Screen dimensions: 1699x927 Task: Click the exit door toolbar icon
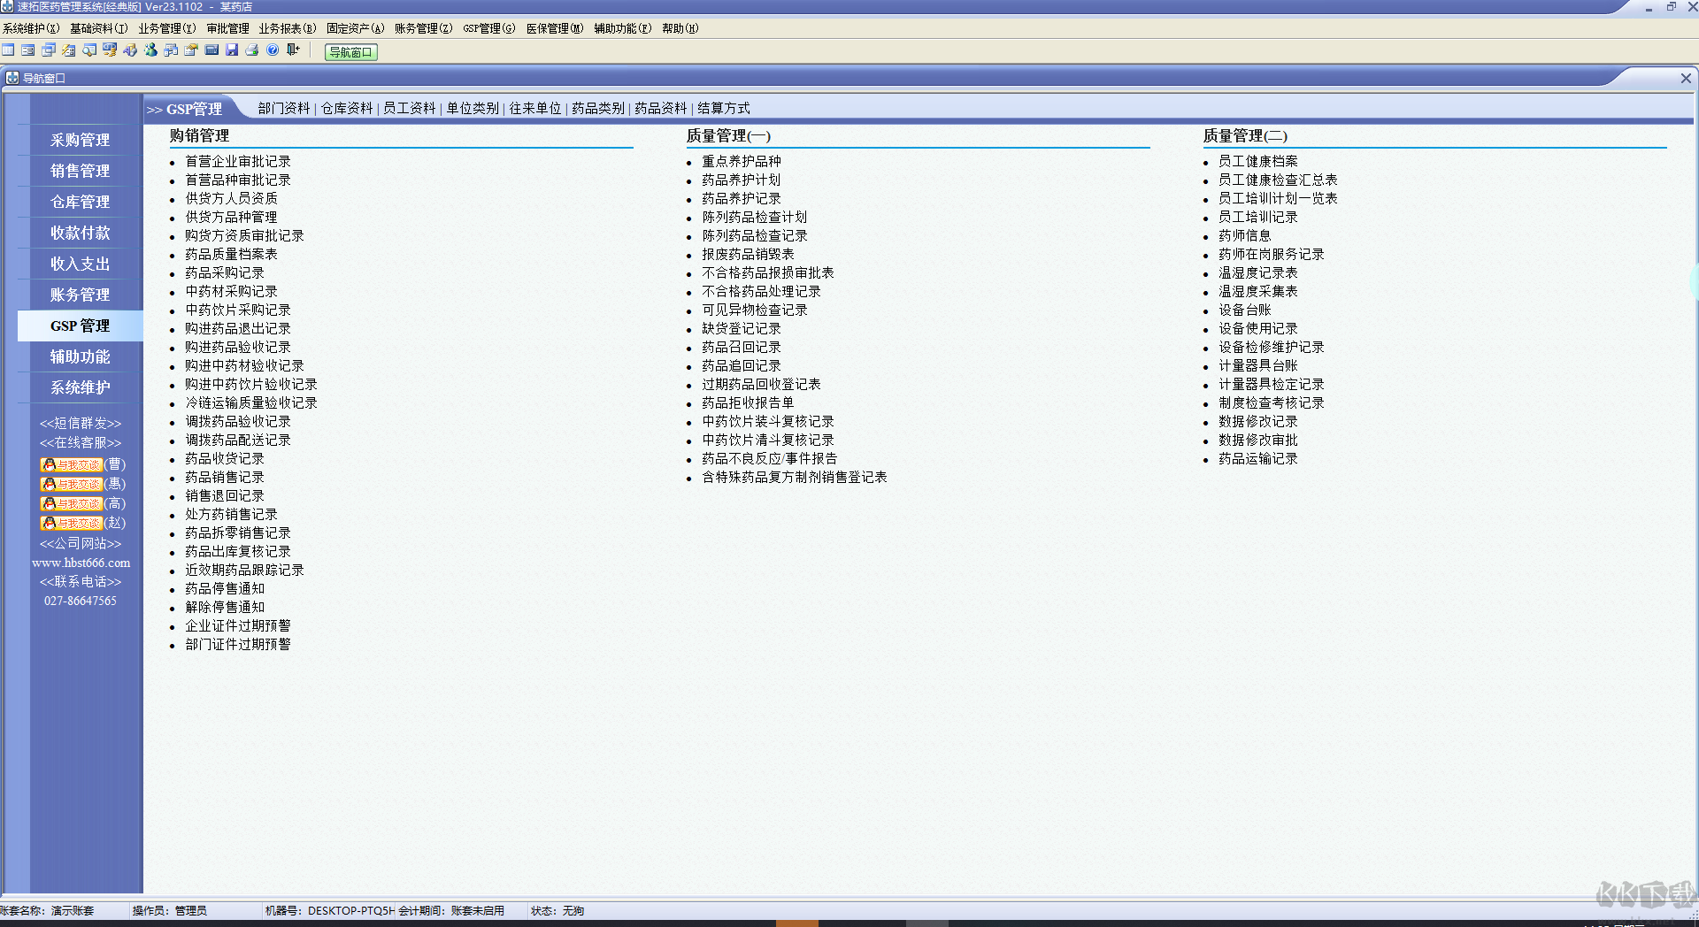pos(293,50)
